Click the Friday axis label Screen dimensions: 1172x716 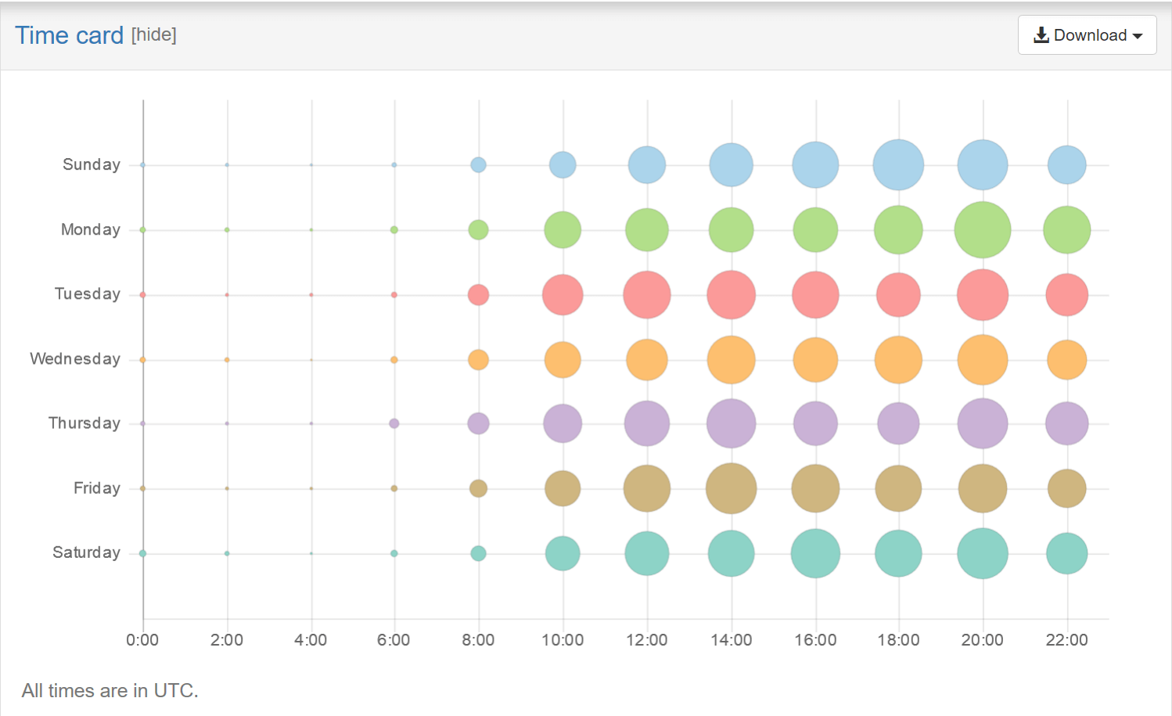tap(97, 488)
